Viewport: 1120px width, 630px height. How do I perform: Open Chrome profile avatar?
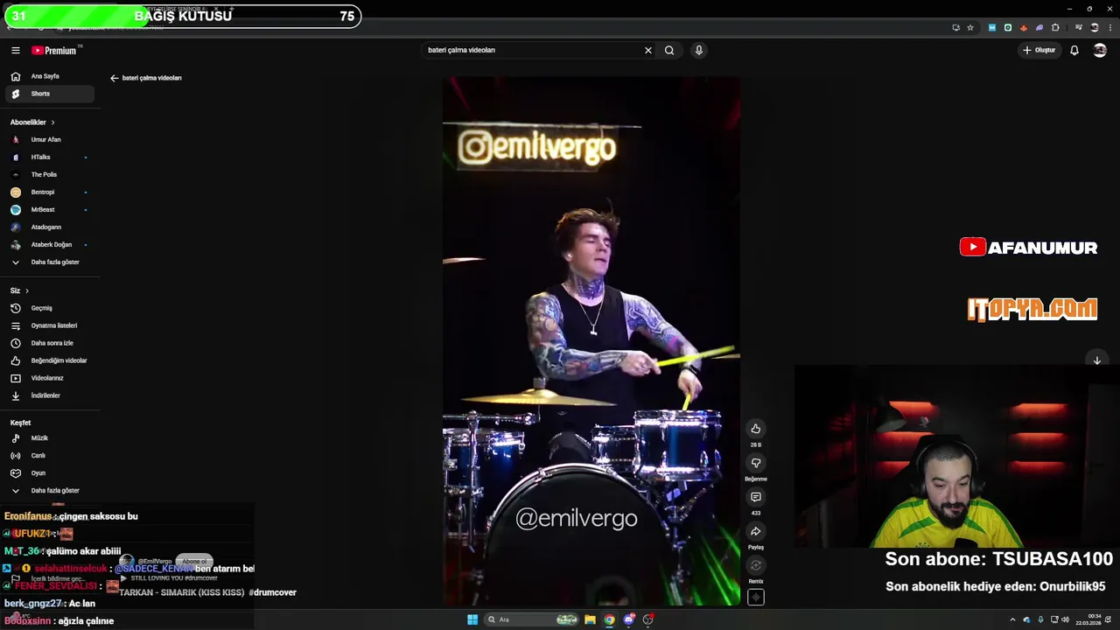click(1094, 28)
